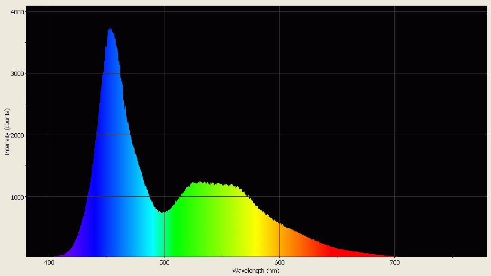The height and width of the screenshot is (276, 491).
Task: Select the 500 tick label on the x-axis
Action: click(165, 261)
